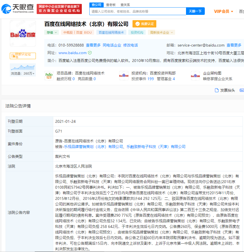Click the 发票抬头 link
Viewport: 244px width, 252px height.
(228, 90)
